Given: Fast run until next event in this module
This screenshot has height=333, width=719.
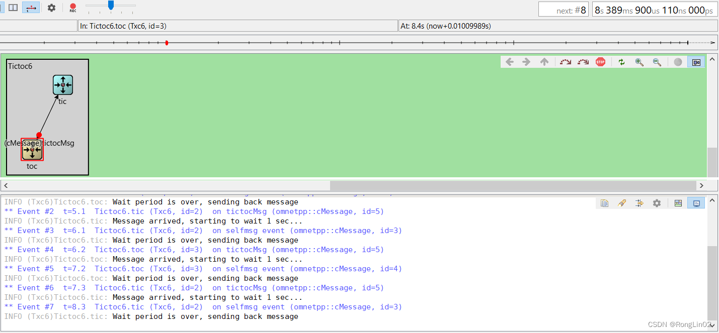Looking at the screenshot, I should (x=583, y=62).
